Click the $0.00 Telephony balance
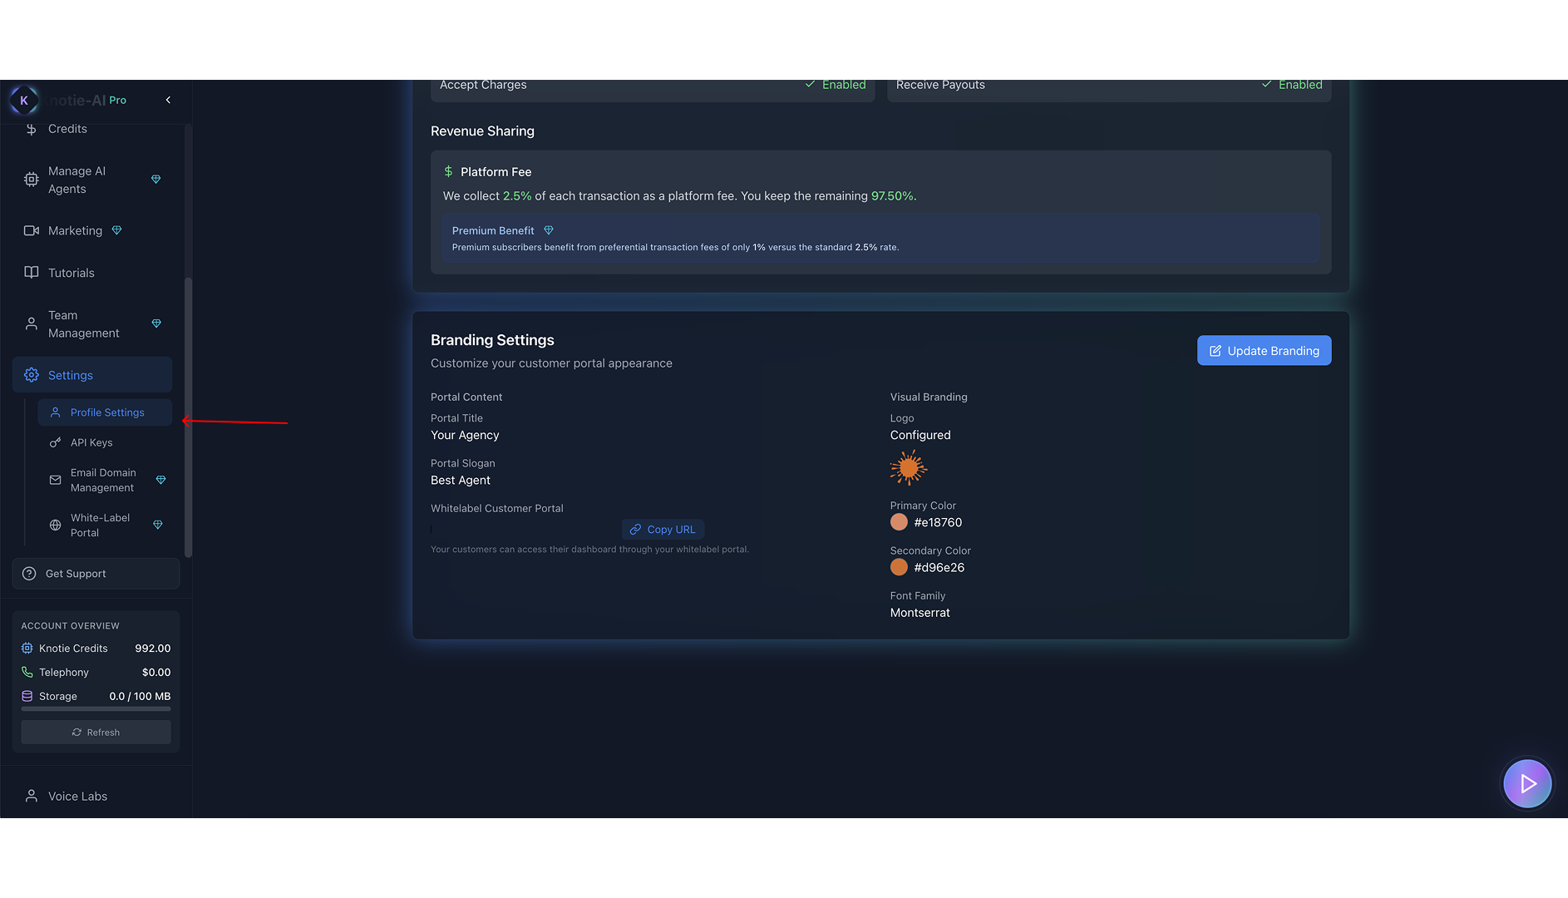 [x=156, y=672]
